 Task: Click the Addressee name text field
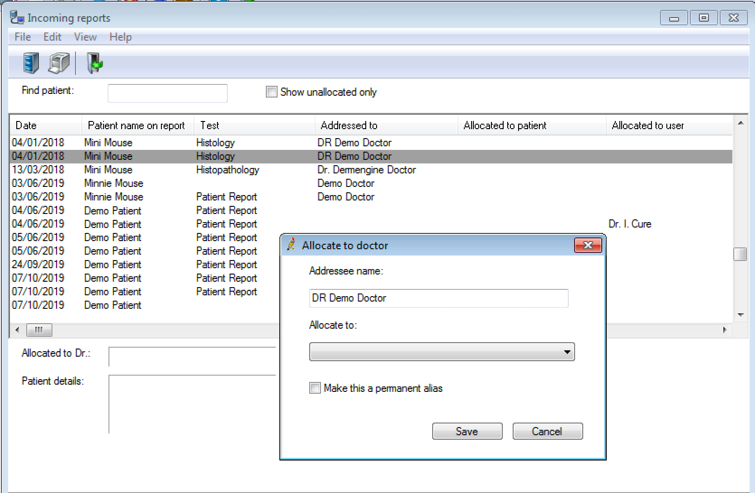pyautogui.click(x=439, y=298)
